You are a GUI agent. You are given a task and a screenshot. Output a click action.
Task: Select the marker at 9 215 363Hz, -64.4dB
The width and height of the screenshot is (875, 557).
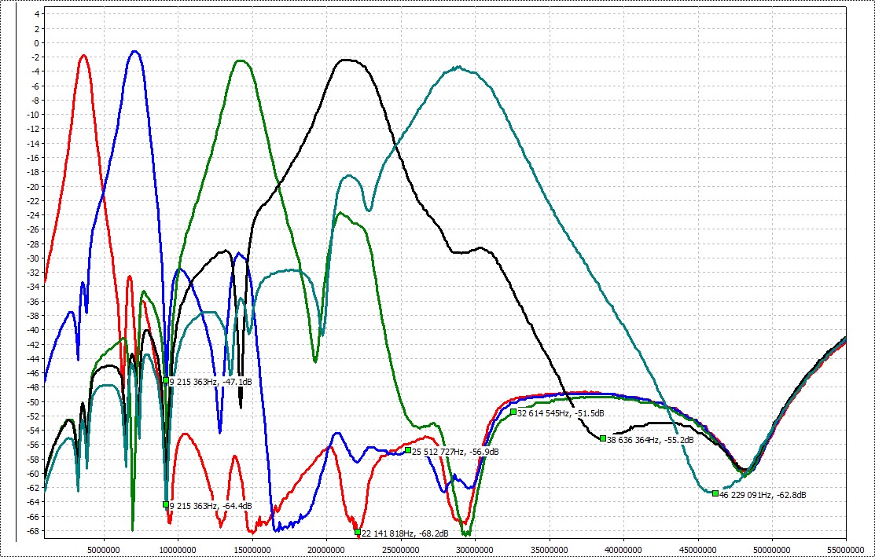click(x=166, y=504)
